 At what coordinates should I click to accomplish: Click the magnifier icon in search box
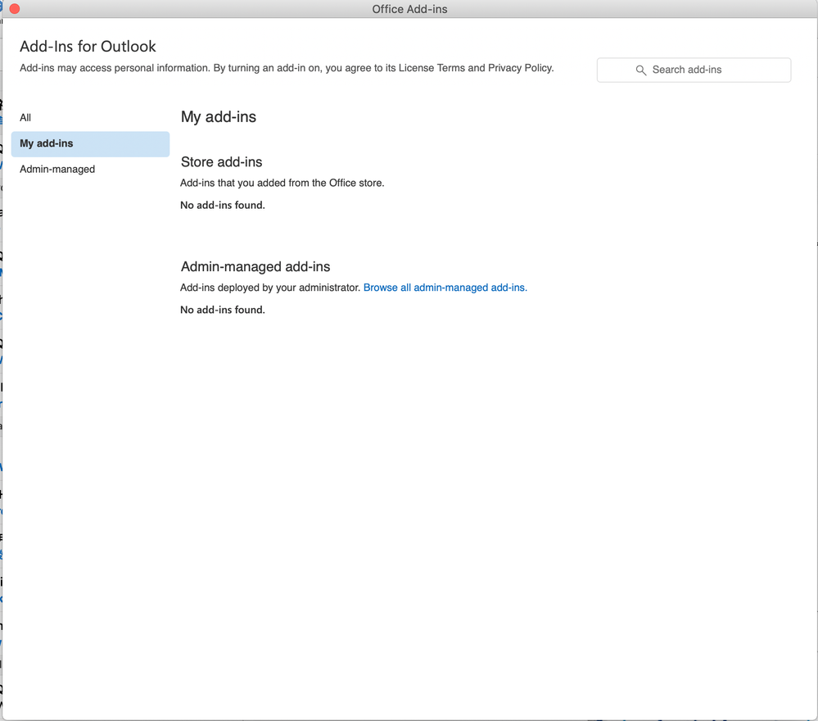(x=640, y=70)
